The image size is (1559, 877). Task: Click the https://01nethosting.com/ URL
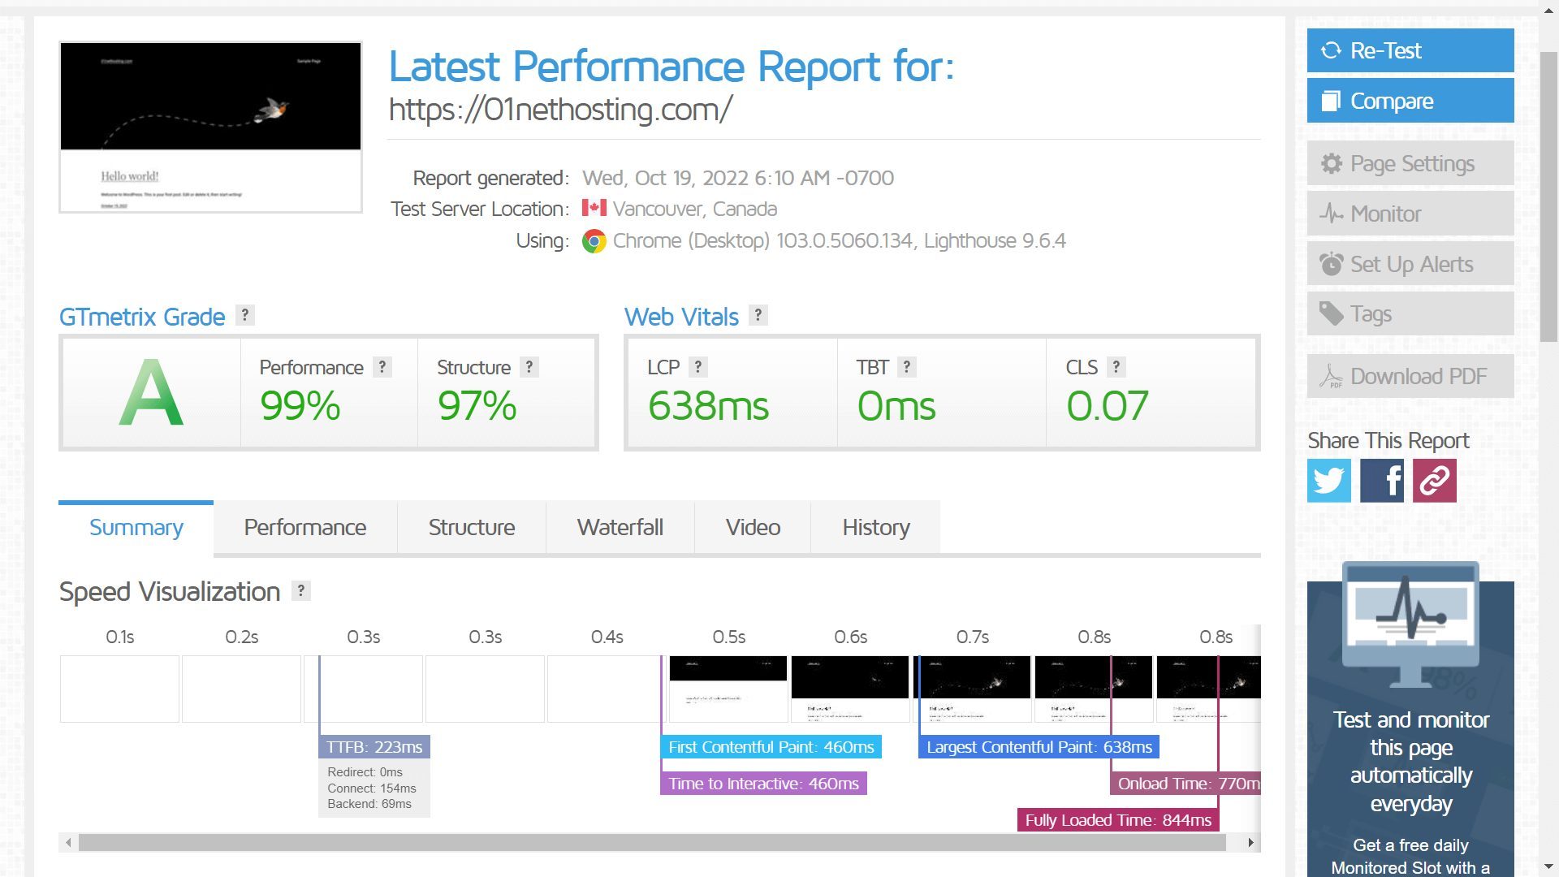point(560,110)
